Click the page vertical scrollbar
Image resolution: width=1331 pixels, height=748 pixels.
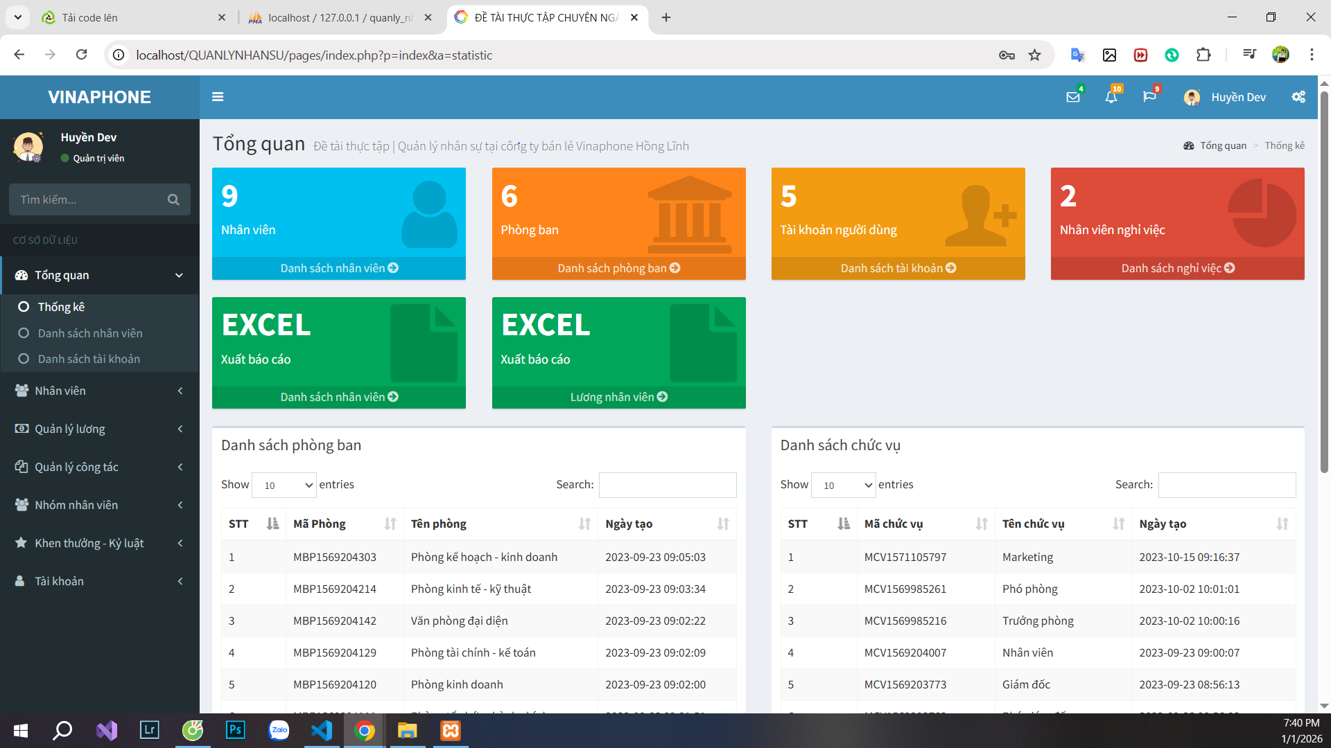click(x=1324, y=280)
